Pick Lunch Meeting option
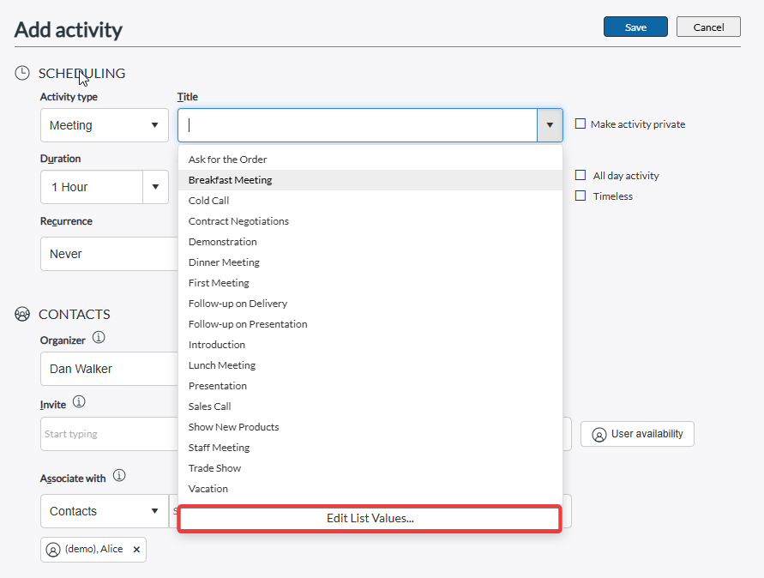This screenshot has height=578, width=764. click(x=370, y=365)
